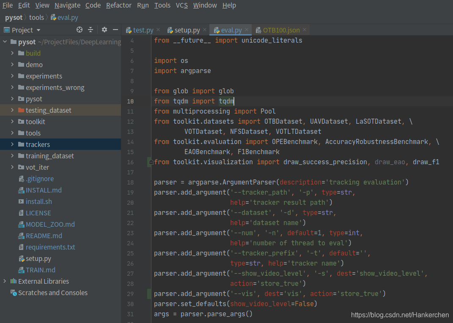
Task: Click the External Libraries icon
Action: pyautogui.click(x=14, y=281)
